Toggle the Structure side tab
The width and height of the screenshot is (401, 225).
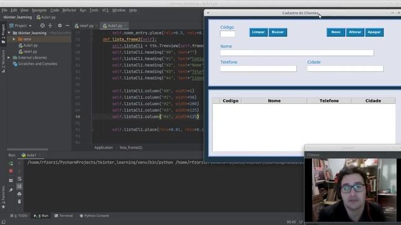point(3,61)
